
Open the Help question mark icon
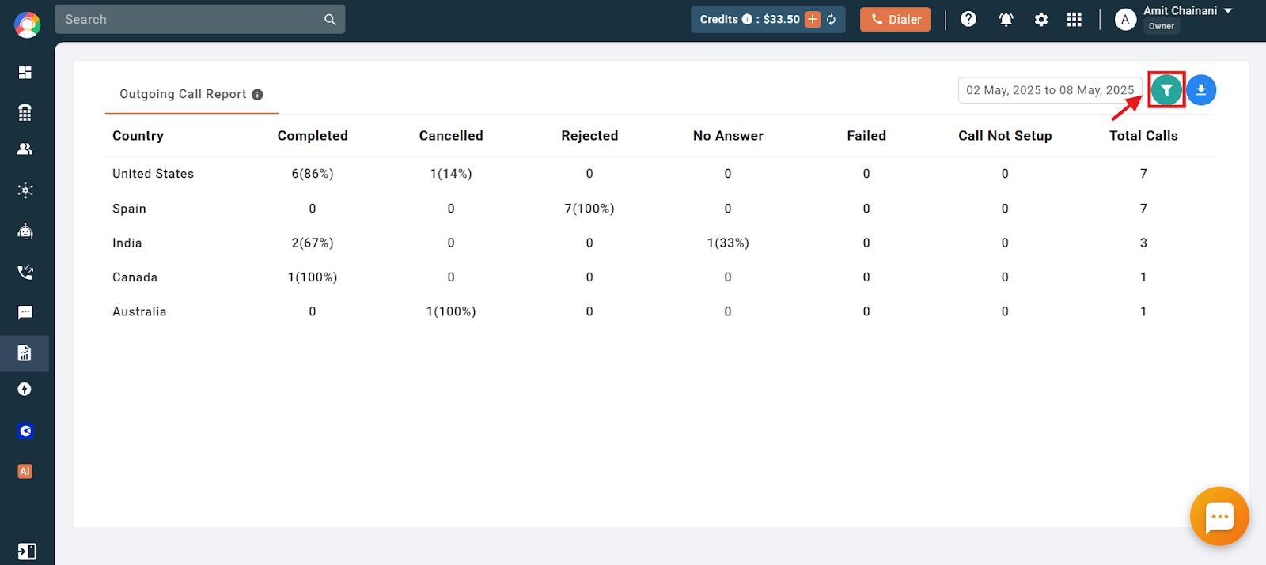pyautogui.click(x=968, y=19)
